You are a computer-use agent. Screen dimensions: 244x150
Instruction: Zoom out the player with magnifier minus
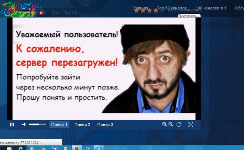coord(171,124)
